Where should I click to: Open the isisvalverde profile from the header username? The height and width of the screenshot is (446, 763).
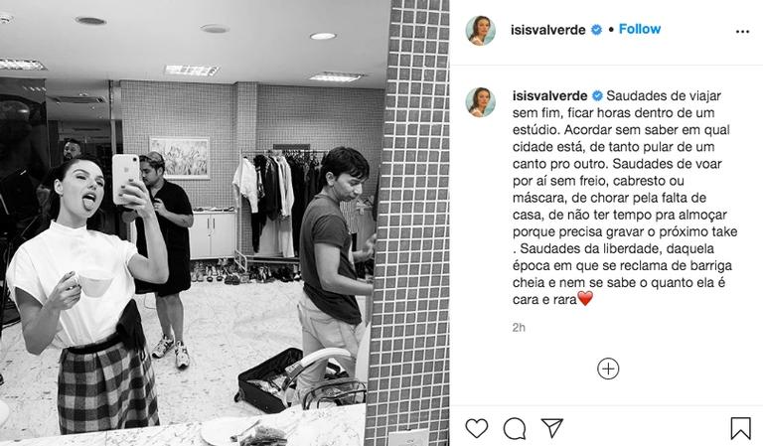pos(548,30)
